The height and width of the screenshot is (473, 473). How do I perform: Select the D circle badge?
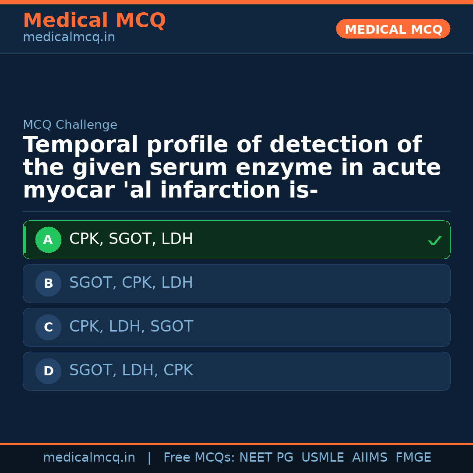(48, 371)
